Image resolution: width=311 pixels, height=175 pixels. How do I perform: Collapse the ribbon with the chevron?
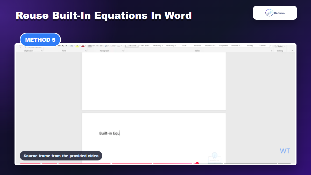tap(292, 51)
